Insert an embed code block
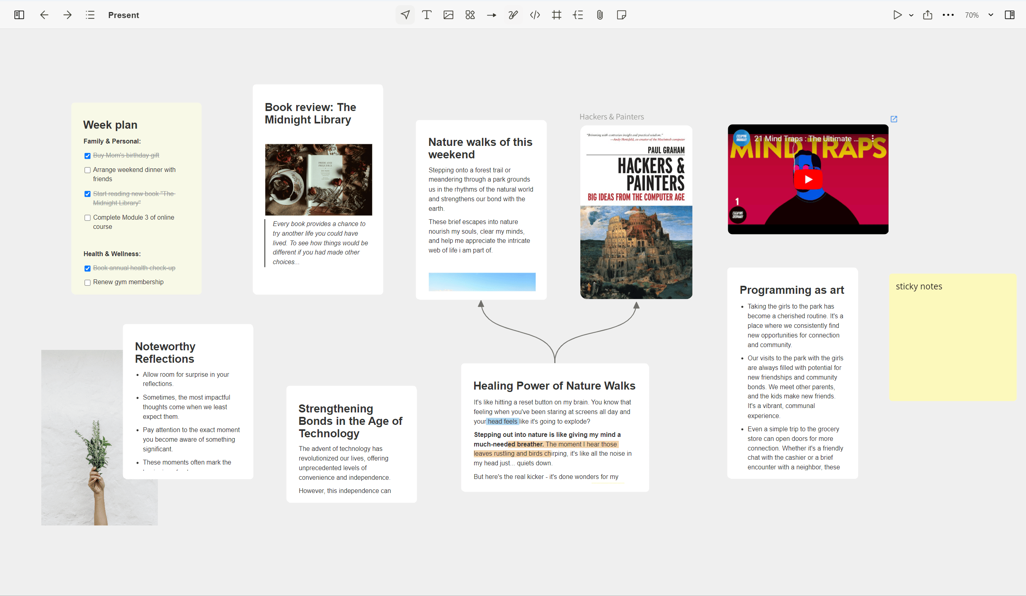Screen dimensions: 1026x596 click(535, 15)
